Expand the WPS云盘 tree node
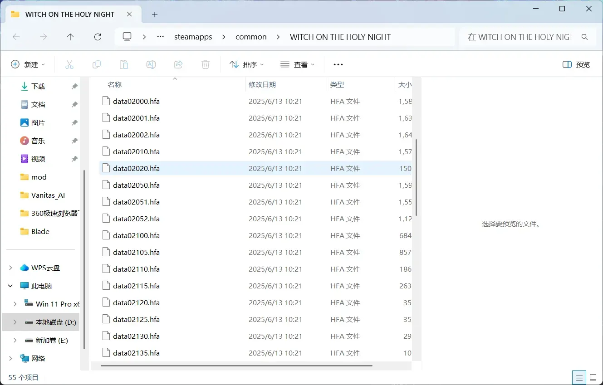This screenshot has width=603, height=385. click(x=10, y=268)
